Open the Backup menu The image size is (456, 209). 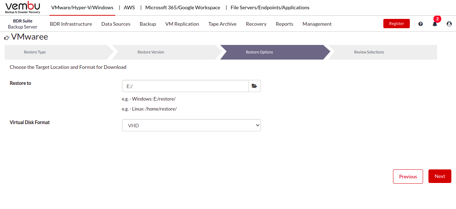click(x=148, y=24)
